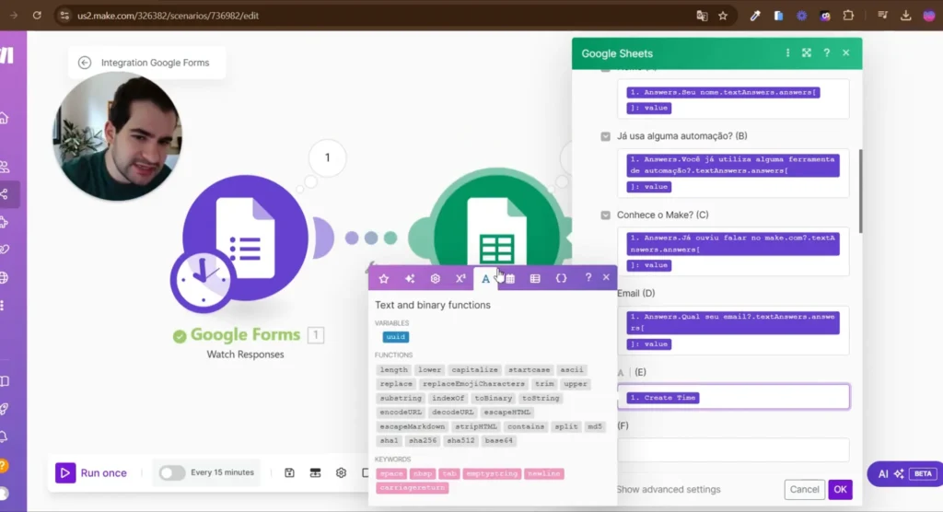Insert the stripHTML function
The width and height of the screenshot is (943, 512).
[x=476, y=426]
